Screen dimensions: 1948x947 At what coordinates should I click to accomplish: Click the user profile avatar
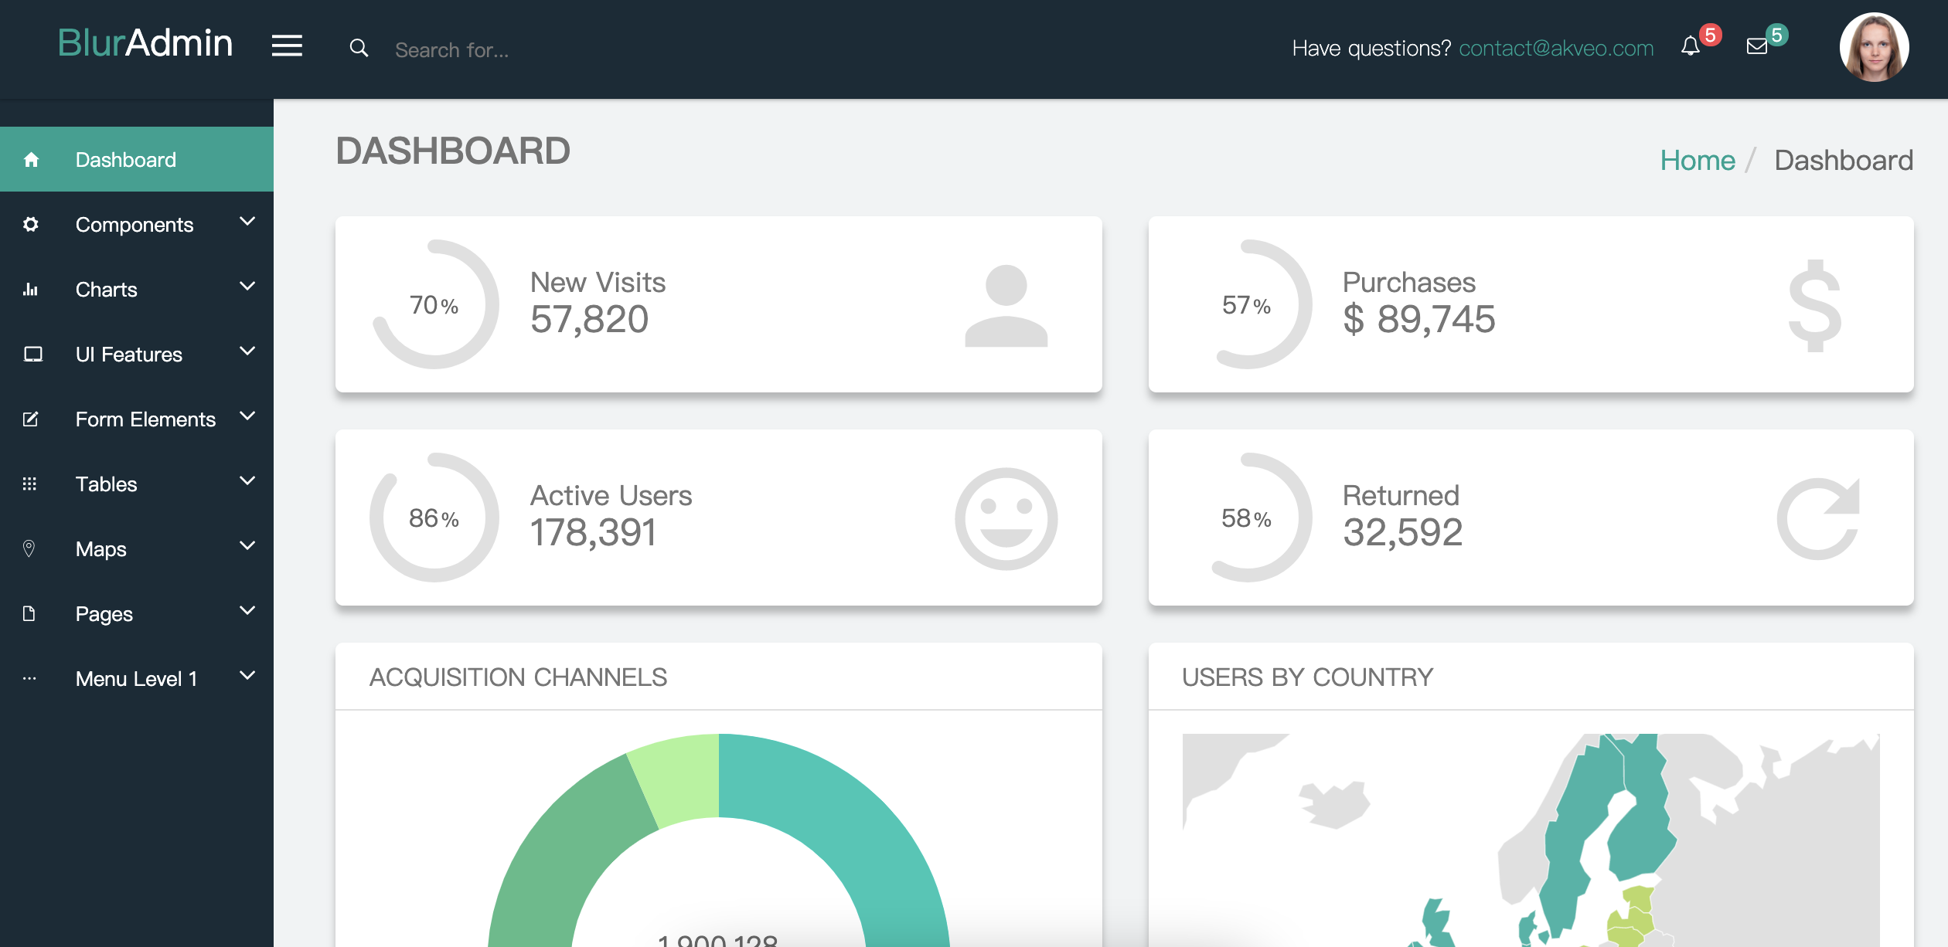click(1874, 48)
